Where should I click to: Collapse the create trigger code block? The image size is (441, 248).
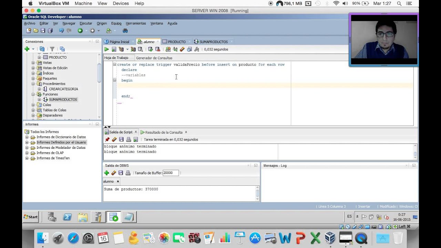click(x=115, y=64)
